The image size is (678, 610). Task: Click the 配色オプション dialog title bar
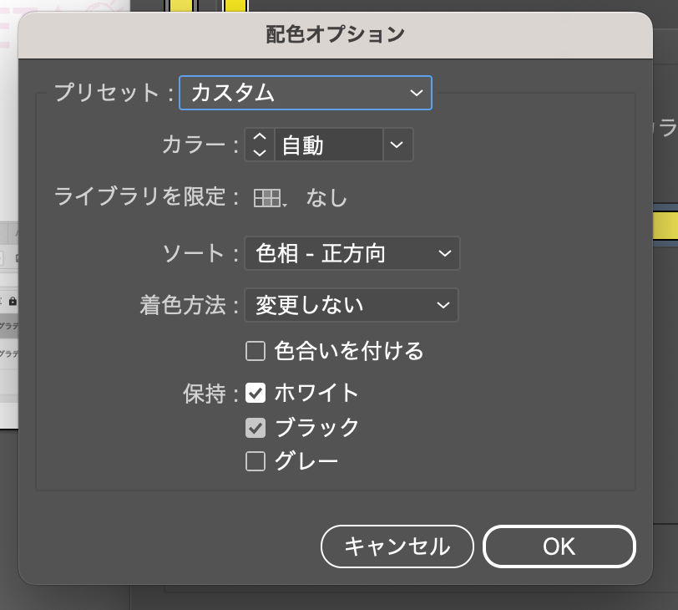(334, 34)
